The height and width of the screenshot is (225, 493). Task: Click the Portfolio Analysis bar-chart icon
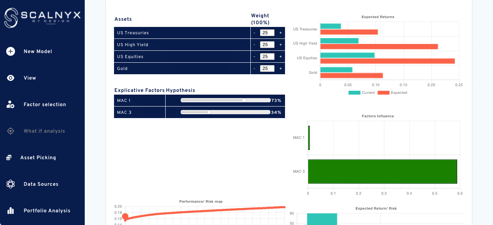[x=10, y=210]
